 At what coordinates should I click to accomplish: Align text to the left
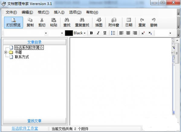coord(121,33)
